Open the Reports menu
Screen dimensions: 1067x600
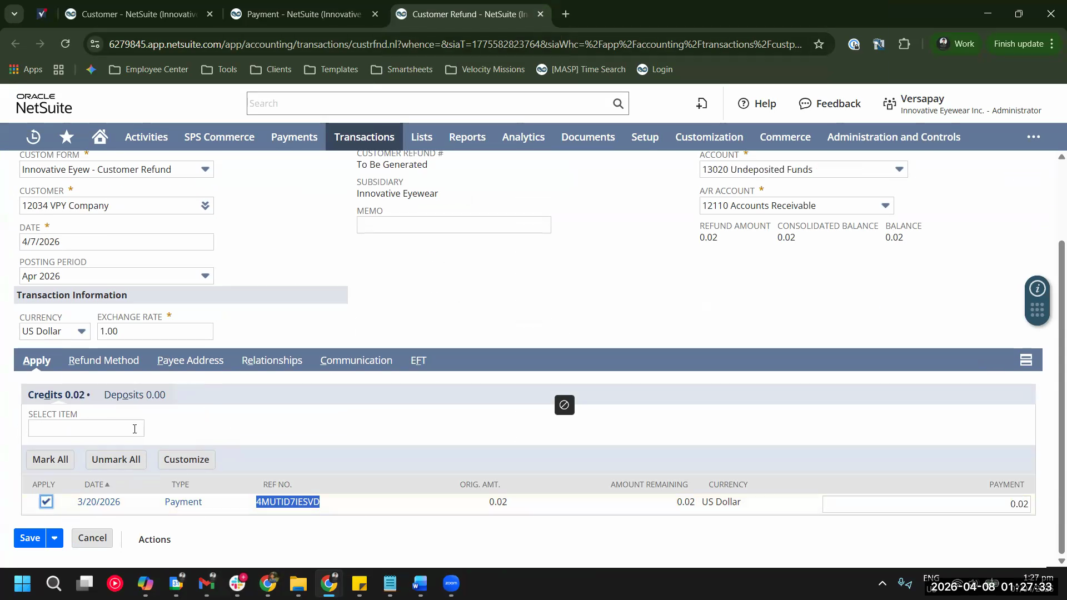coord(467,137)
